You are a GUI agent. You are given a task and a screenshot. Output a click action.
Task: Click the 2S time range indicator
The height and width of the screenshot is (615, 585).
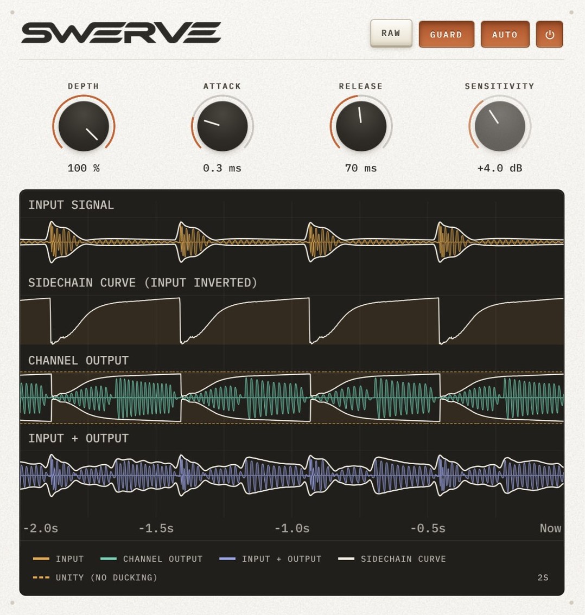point(543,578)
